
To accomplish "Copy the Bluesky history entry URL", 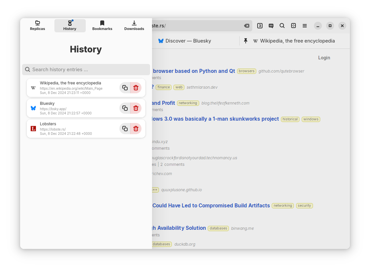I will [125, 108].
